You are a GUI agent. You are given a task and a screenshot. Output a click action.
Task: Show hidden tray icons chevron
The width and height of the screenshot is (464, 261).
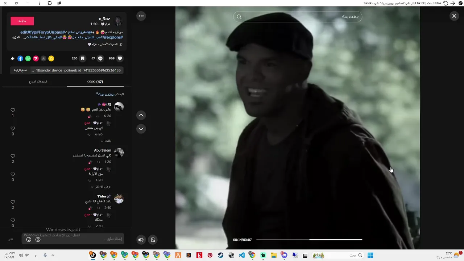point(53,255)
